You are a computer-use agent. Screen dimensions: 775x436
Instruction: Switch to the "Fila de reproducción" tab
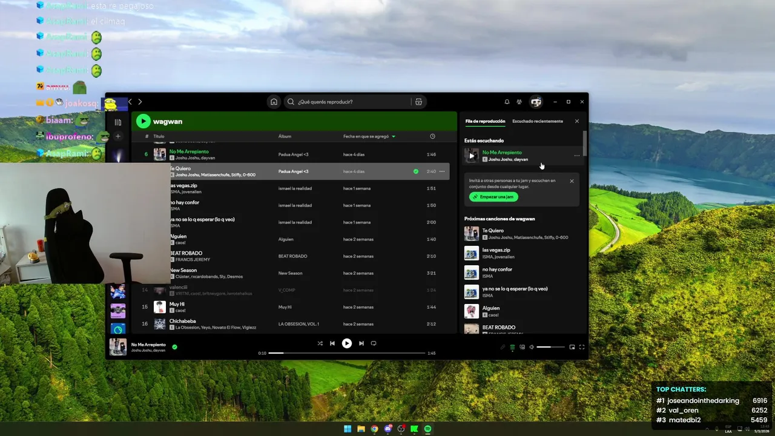point(485,121)
